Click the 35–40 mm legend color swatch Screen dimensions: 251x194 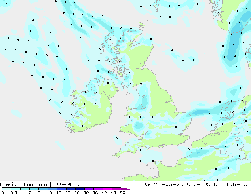tap(98, 189)
